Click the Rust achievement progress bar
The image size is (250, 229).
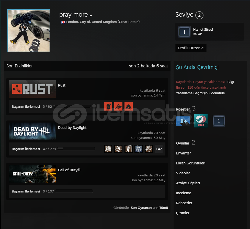(72, 106)
